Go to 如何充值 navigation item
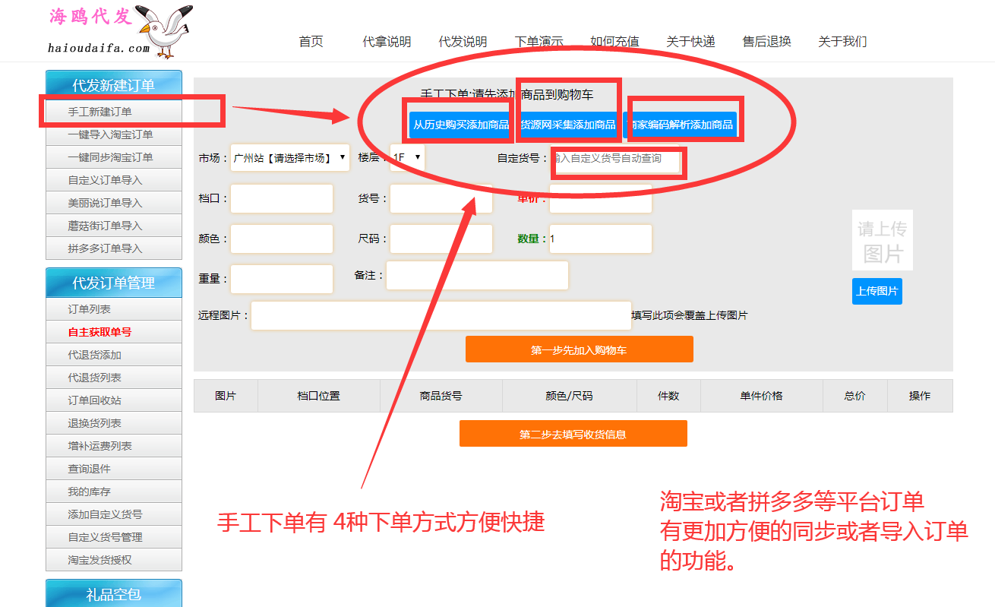This screenshot has width=995, height=607. click(x=614, y=42)
